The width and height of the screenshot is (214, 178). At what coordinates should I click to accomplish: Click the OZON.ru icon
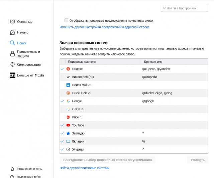click(68, 109)
